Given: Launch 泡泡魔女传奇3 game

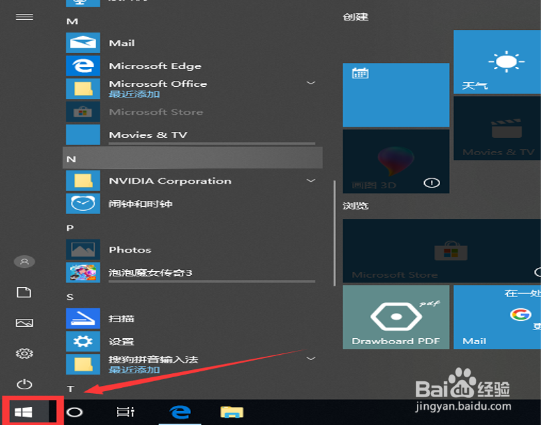Looking at the screenshot, I should [191, 273].
